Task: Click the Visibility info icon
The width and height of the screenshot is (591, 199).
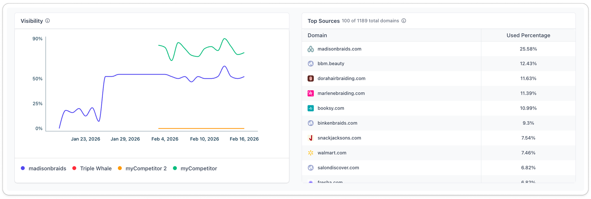Action: [48, 21]
